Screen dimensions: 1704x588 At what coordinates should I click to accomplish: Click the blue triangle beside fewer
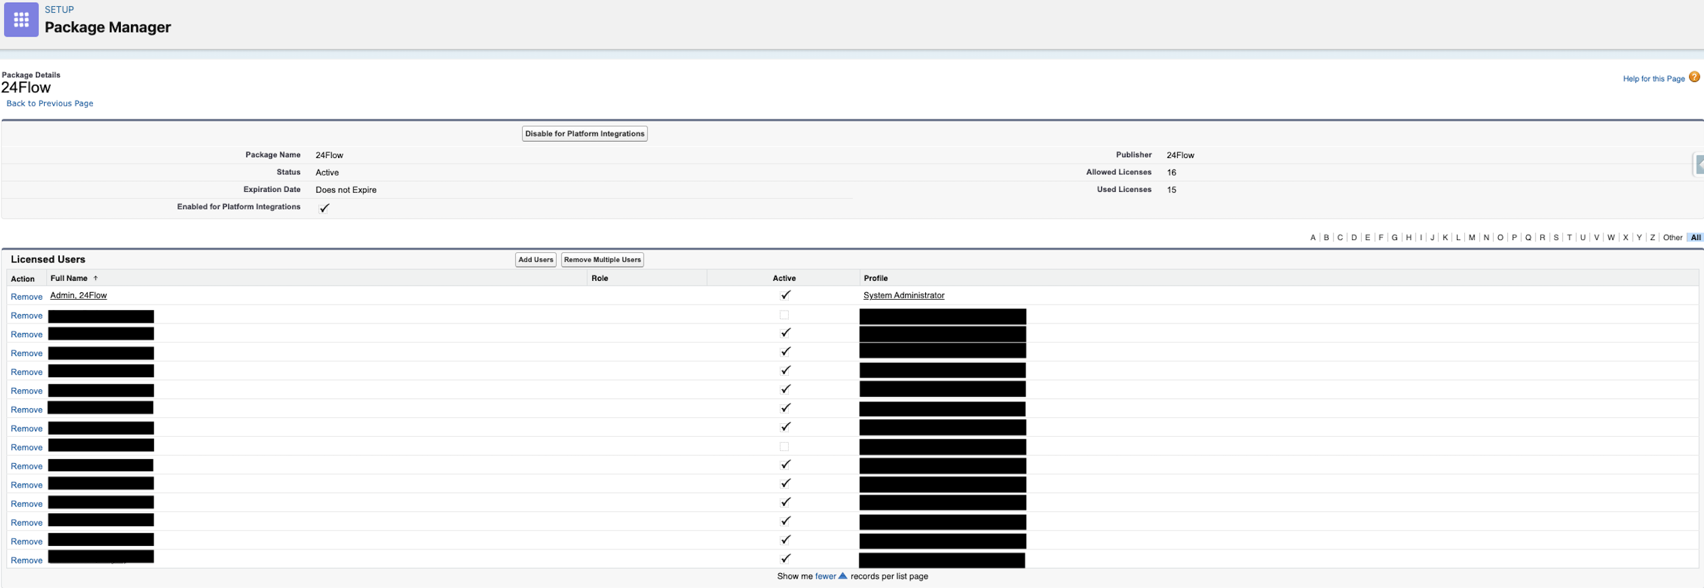coord(842,576)
